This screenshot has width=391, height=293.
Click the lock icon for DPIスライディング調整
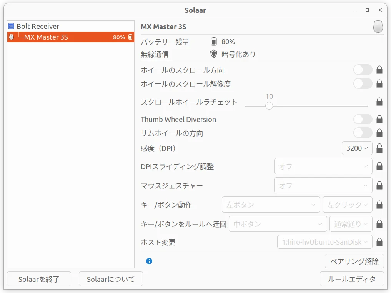pyautogui.click(x=379, y=166)
